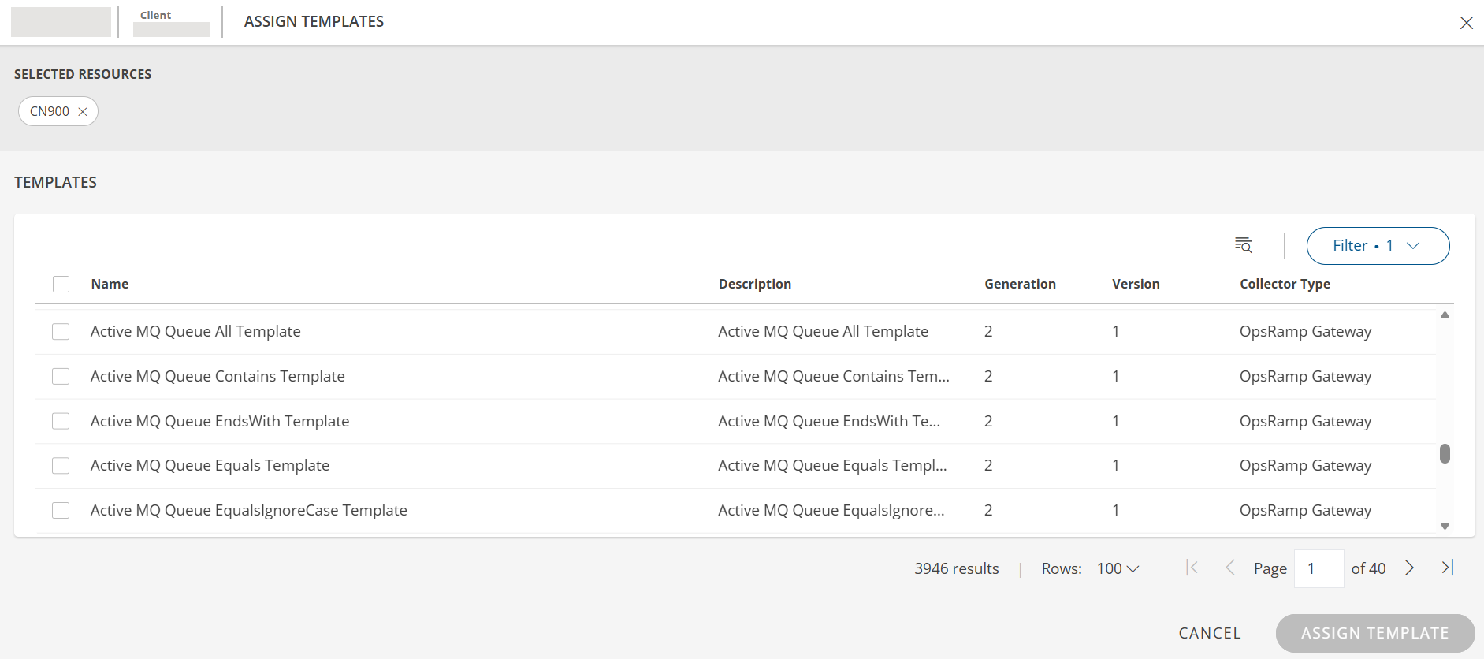Check Active MQ Queue EndsWith Template
1484x659 pixels.
tap(61, 421)
